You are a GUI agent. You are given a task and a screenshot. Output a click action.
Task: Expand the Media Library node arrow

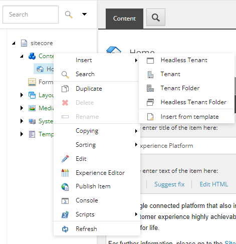coord(22,108)
